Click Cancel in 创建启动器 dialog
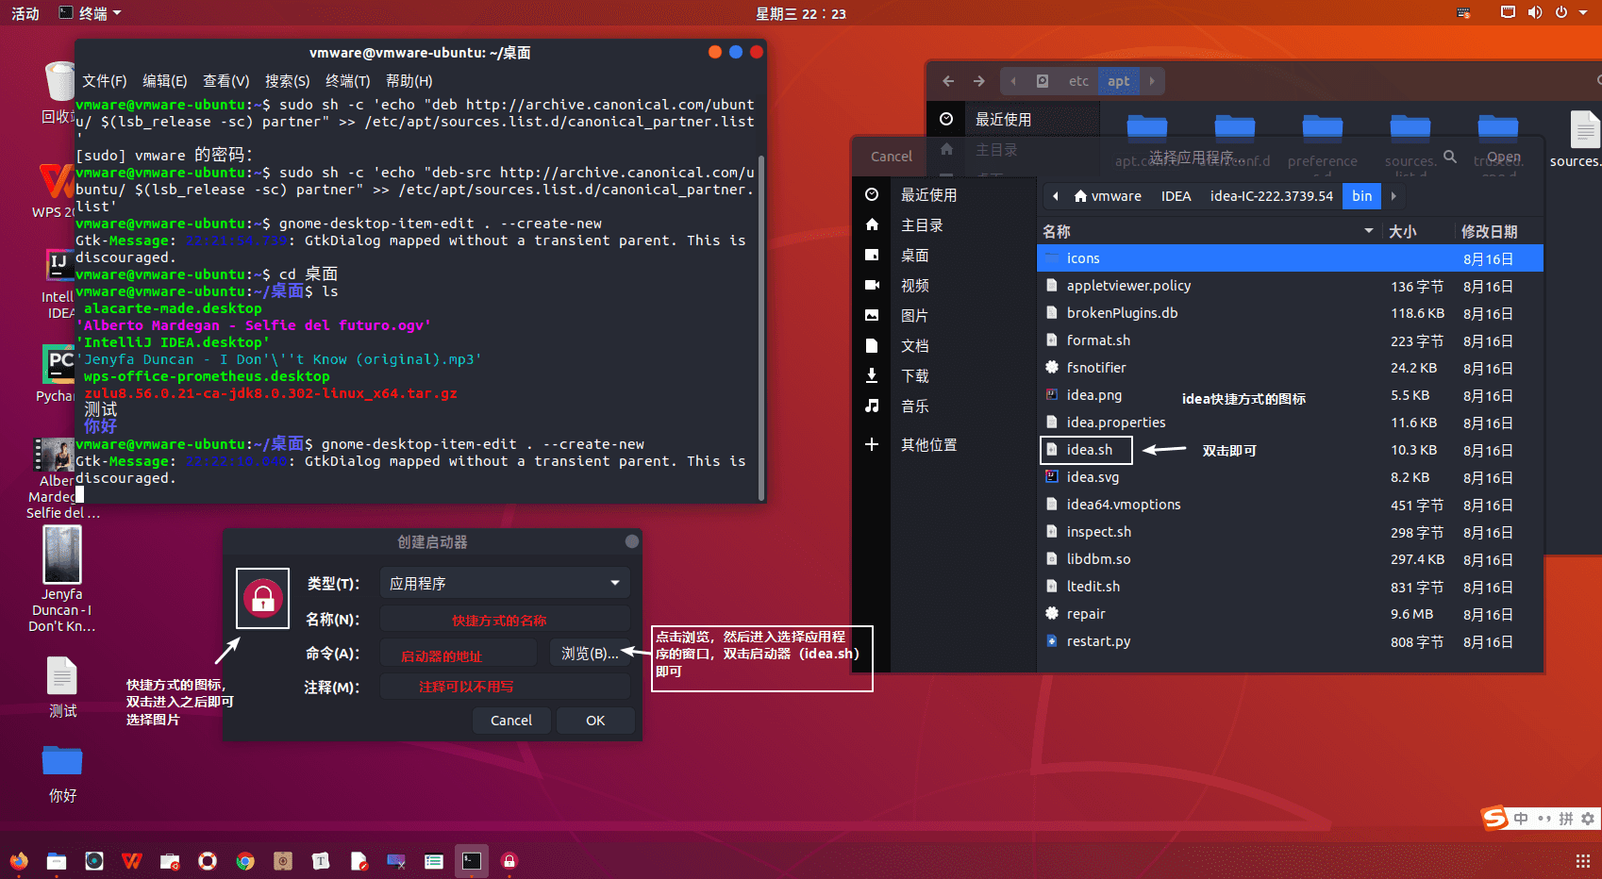The width and height of the screenshot is (1602, 879). point(511,720)
